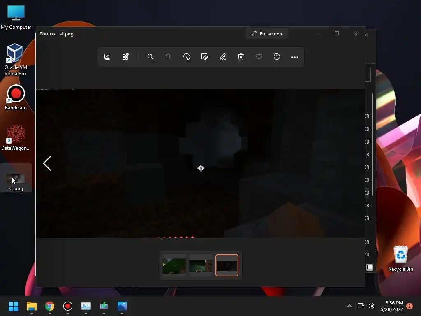Select DataWagon desktop shortcut
This screenshot has height=316, width=421.
coord(16,137)
